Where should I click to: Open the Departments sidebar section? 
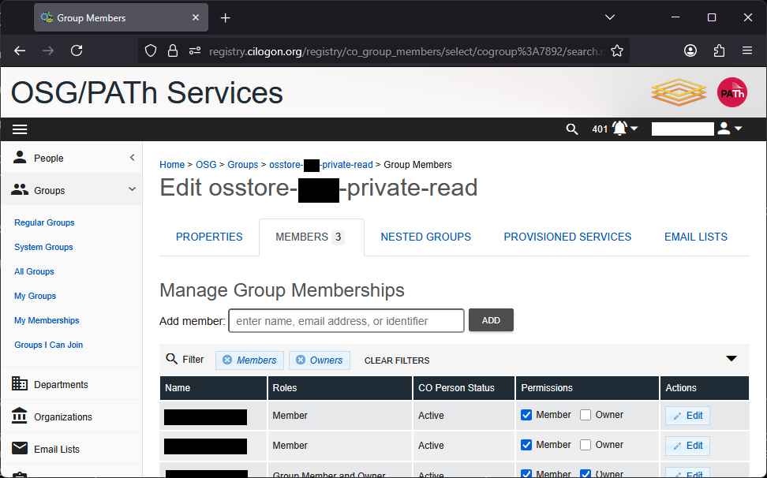pos(61,385)
